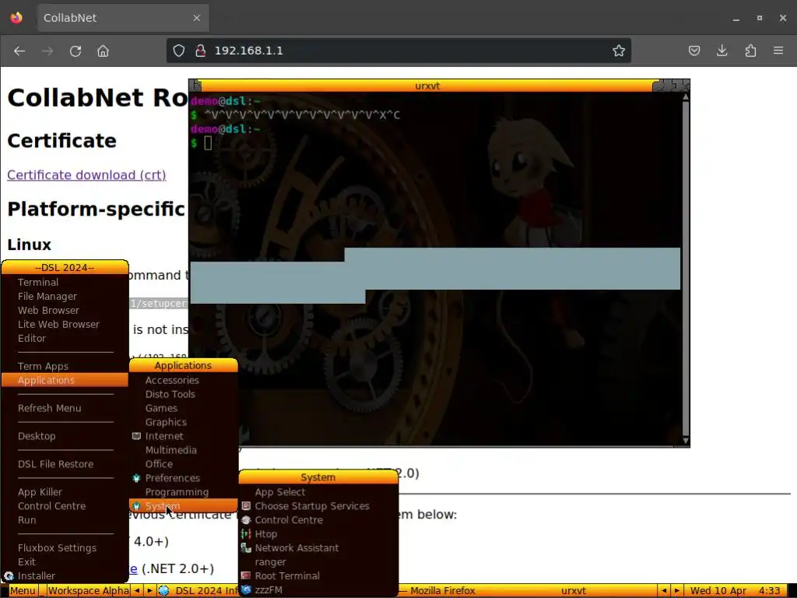This screenshot has height=598, width=797.
Task: Click previous window arrow near clock
Action: 664,590
